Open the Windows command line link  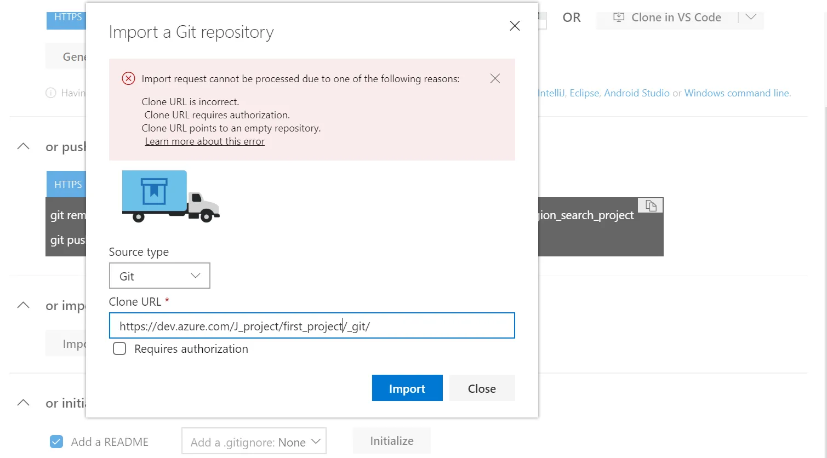point(737,93)
